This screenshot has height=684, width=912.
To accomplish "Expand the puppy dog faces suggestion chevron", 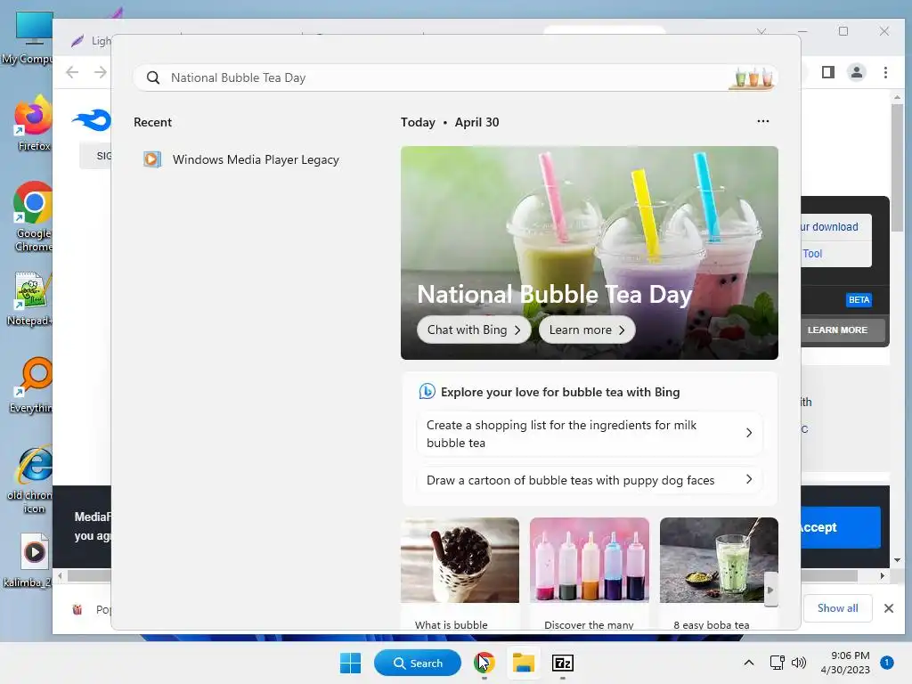I will click(749, 479).
